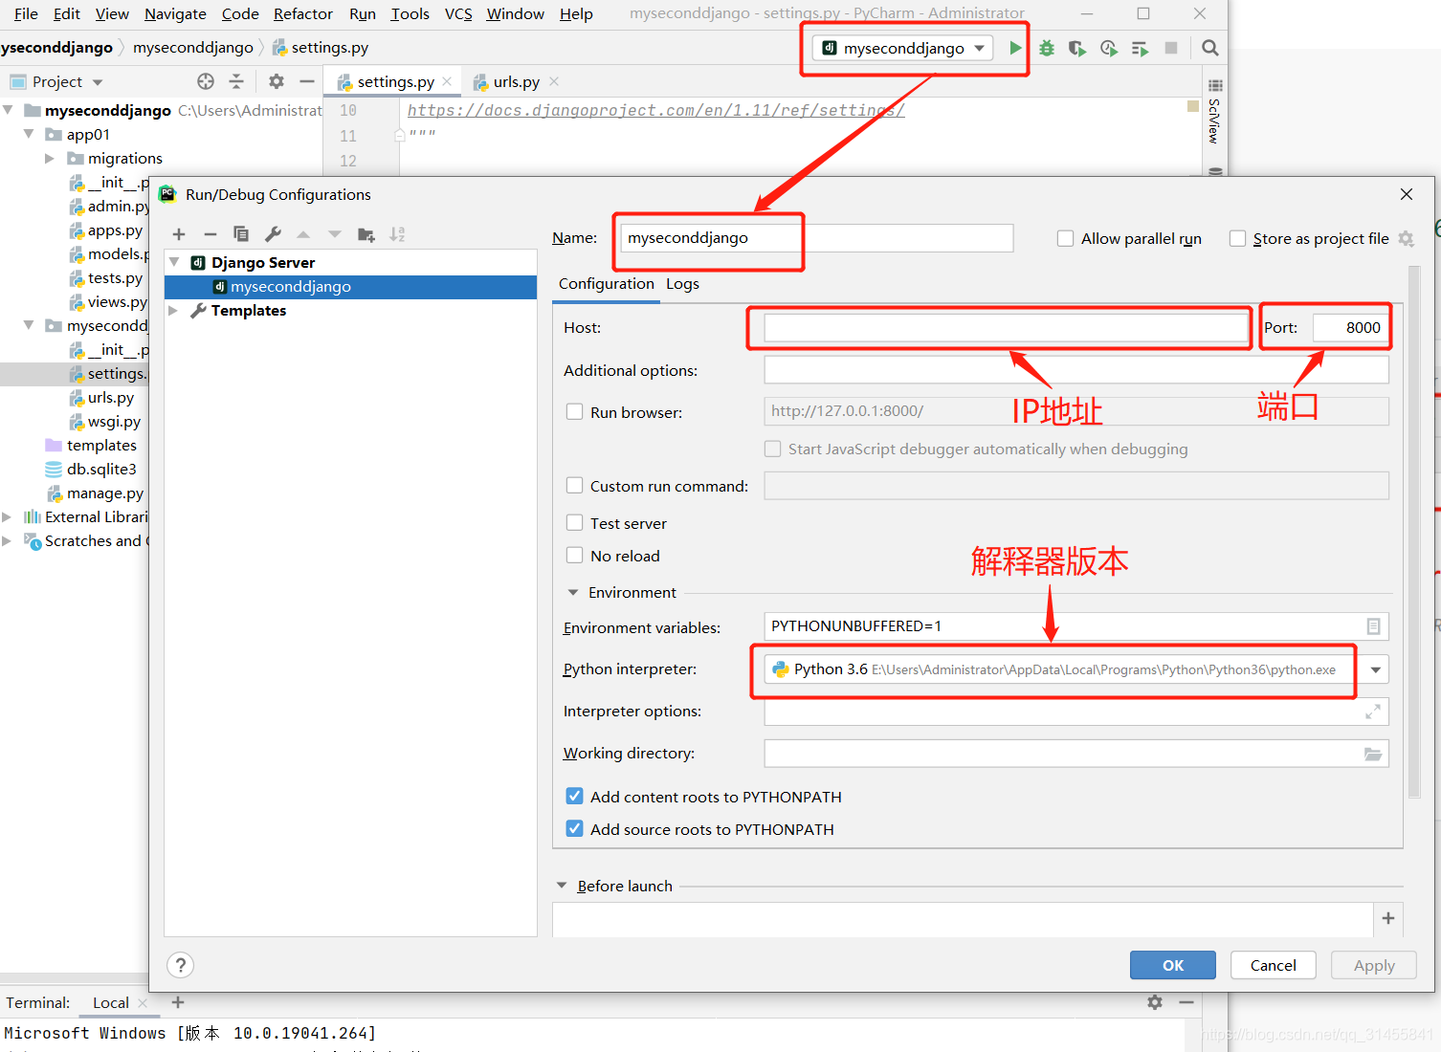Click Cancel button in dialog
This screenshot has height=1052, width=1441.
pos(1274,965)
